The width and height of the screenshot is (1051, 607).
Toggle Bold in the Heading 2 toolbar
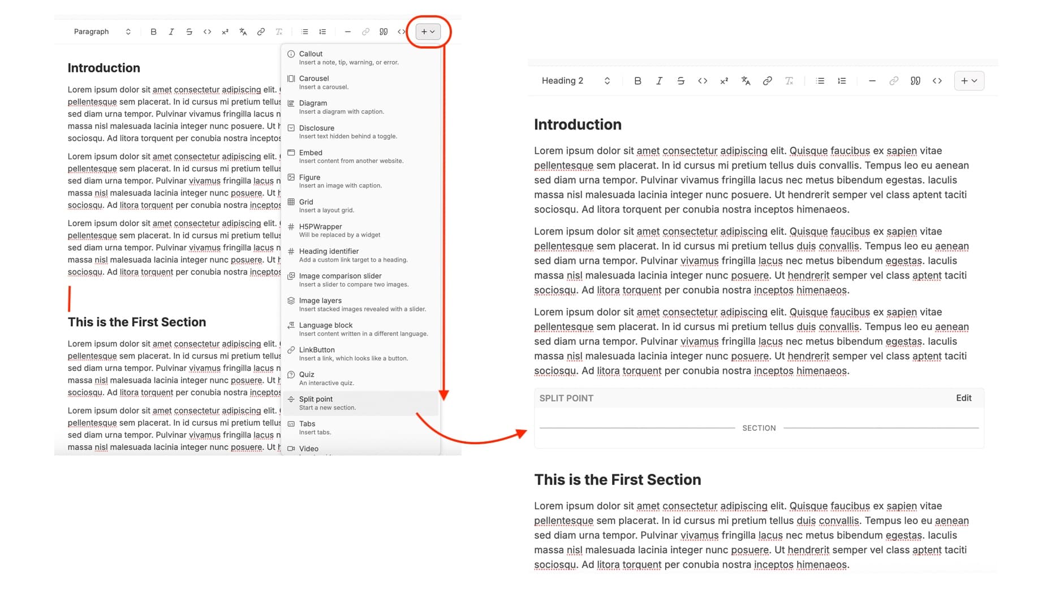click(x=638, y=81)
